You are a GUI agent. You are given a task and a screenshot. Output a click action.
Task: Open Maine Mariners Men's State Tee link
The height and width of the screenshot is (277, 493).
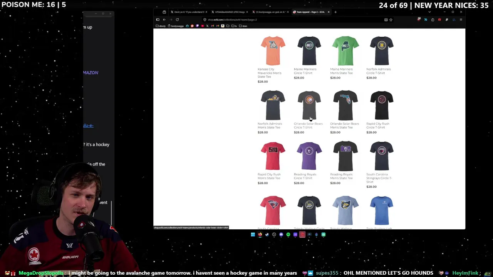click(x=341, y=71)
